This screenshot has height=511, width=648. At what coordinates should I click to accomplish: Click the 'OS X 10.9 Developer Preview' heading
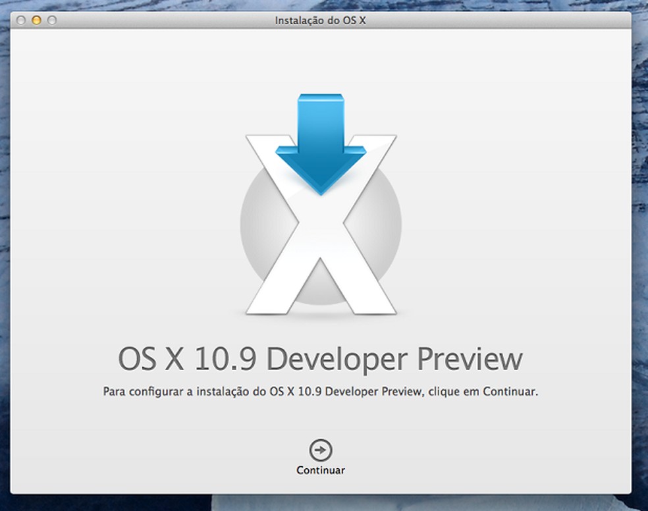click(x=320, y=359)
